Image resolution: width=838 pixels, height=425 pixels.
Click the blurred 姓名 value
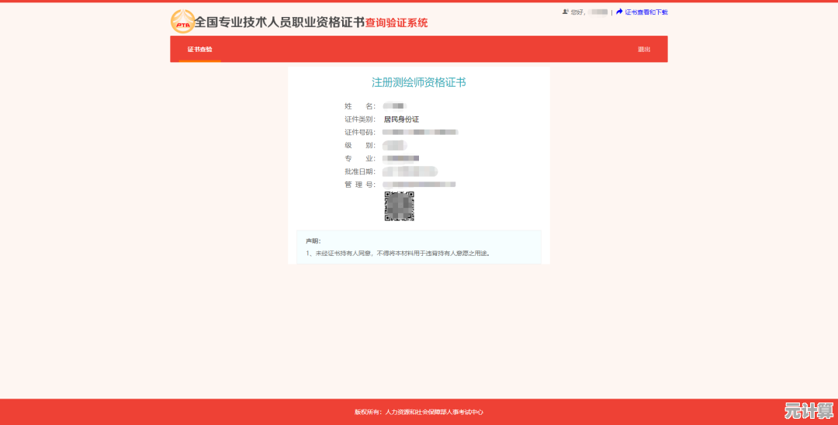(x=396, y=106)
